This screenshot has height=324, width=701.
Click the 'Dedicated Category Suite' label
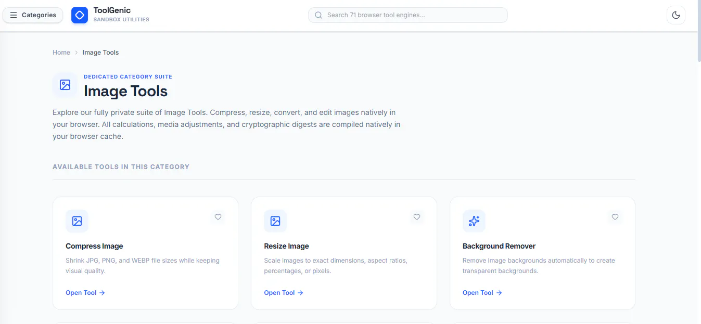(128, 76)
